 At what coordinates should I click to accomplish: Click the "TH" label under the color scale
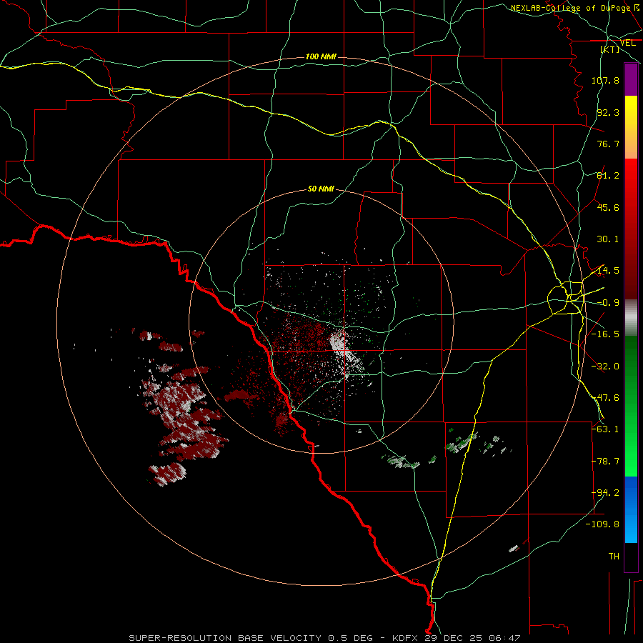(614, 557)
